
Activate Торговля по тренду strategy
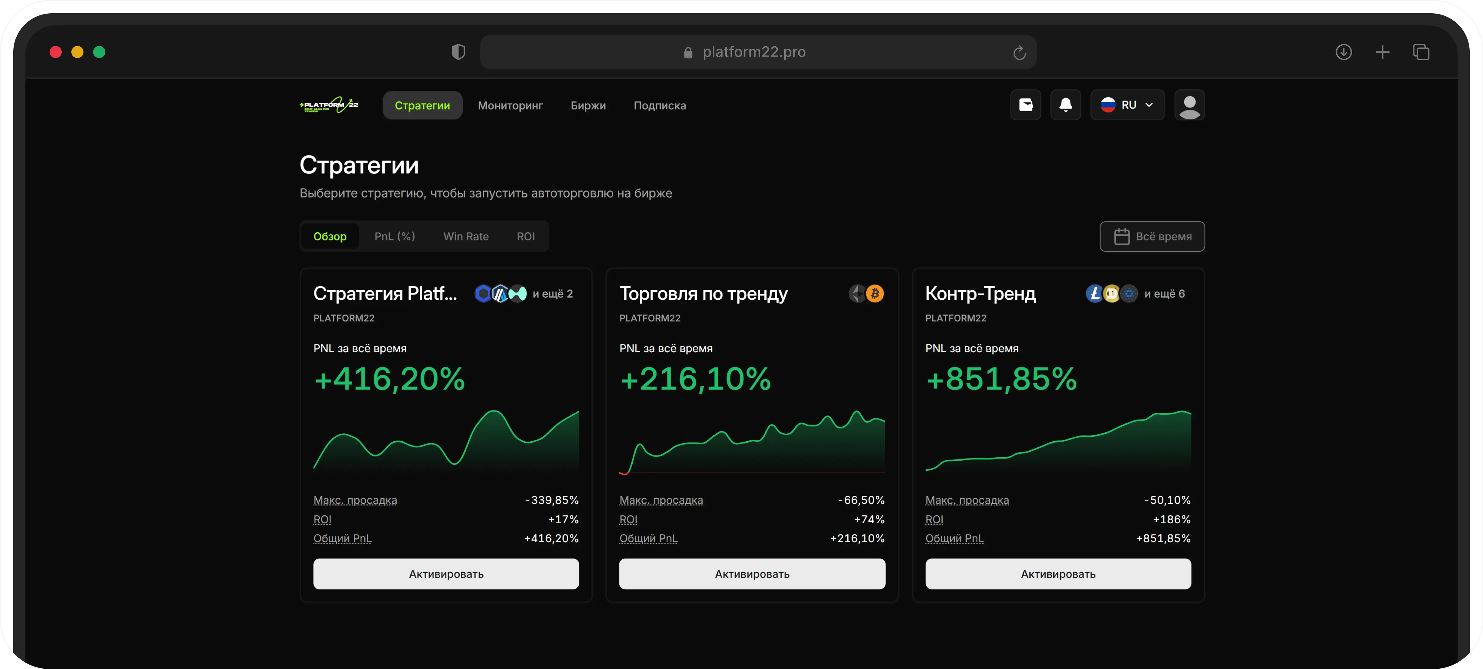(752, 573)
